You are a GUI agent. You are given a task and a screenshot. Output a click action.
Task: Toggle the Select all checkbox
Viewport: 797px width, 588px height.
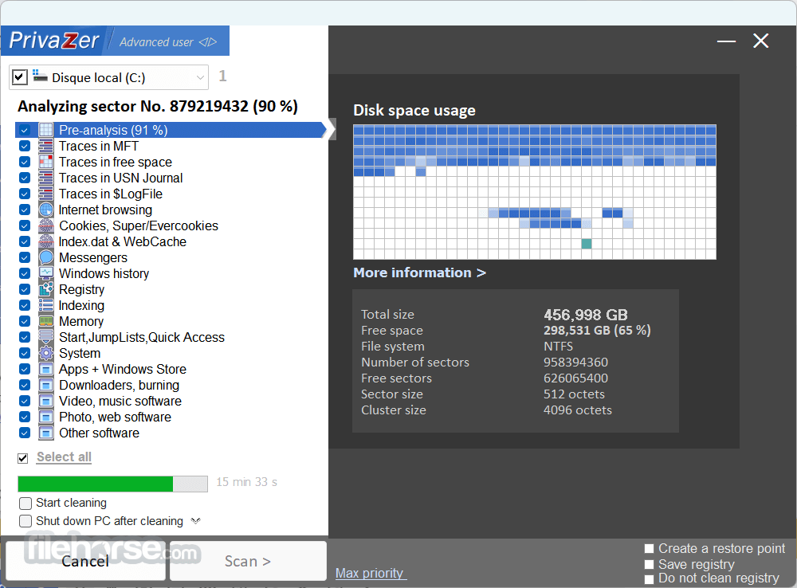click(23, 458)
